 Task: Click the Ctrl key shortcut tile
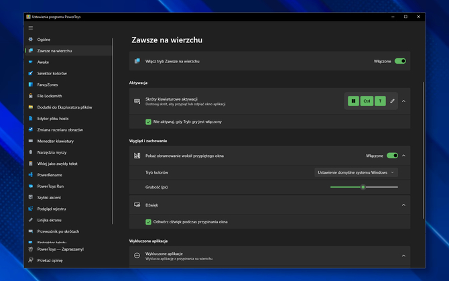click(367, 101)
